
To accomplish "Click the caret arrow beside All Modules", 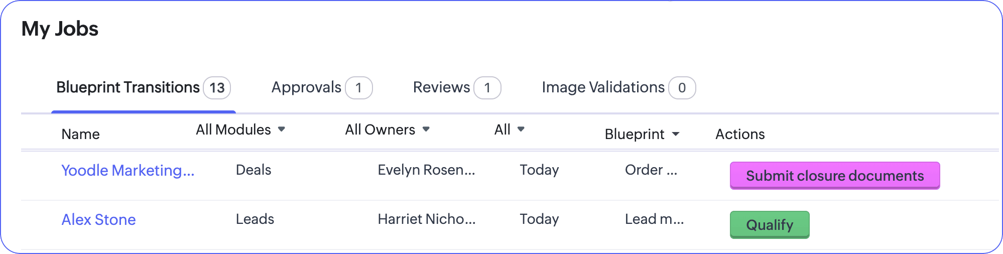I will pos(282,130).
